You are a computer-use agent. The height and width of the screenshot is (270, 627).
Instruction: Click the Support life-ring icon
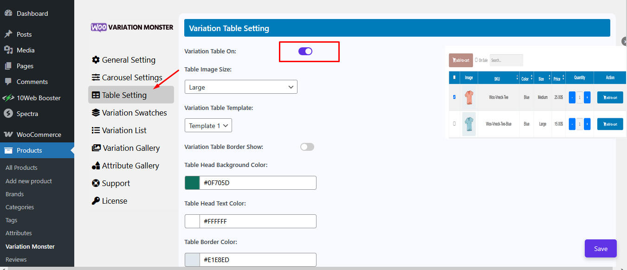point(96,183)
